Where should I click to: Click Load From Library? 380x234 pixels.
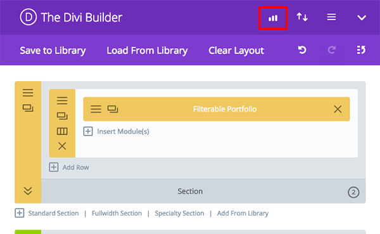(x=147, y=51)
